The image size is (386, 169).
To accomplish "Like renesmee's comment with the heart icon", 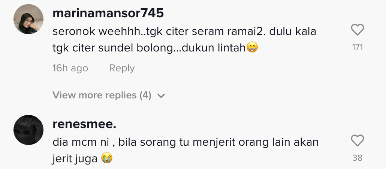I will (357, 140).
